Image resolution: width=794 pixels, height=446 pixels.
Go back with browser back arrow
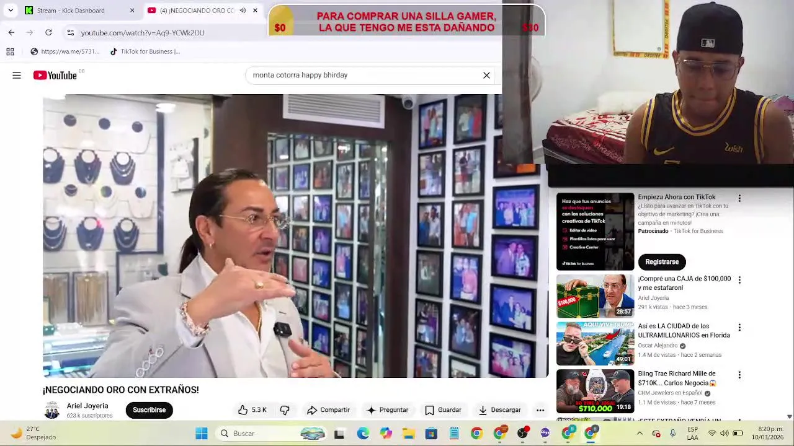[11, 32]
